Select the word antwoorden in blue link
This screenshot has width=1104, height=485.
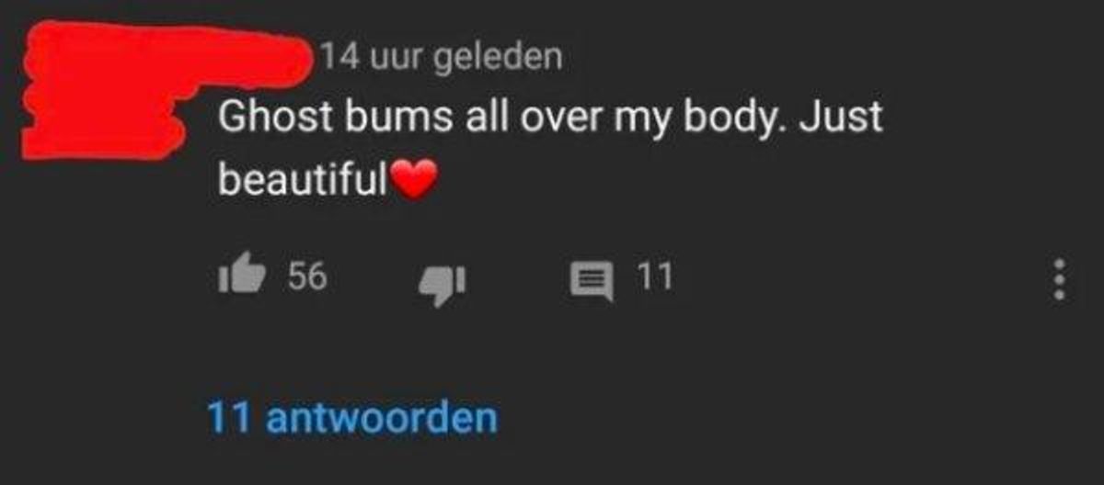382,418
